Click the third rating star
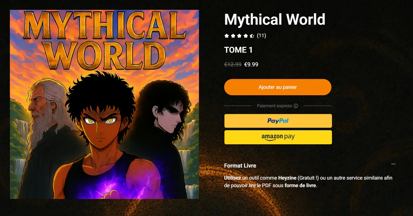Screen dimensions: 413x216 pyautogui.click(x=239, y=36)
